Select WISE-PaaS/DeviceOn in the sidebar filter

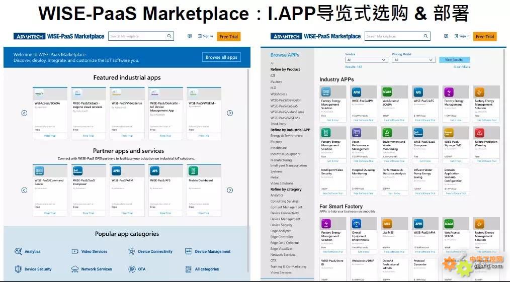click(286, 100)
